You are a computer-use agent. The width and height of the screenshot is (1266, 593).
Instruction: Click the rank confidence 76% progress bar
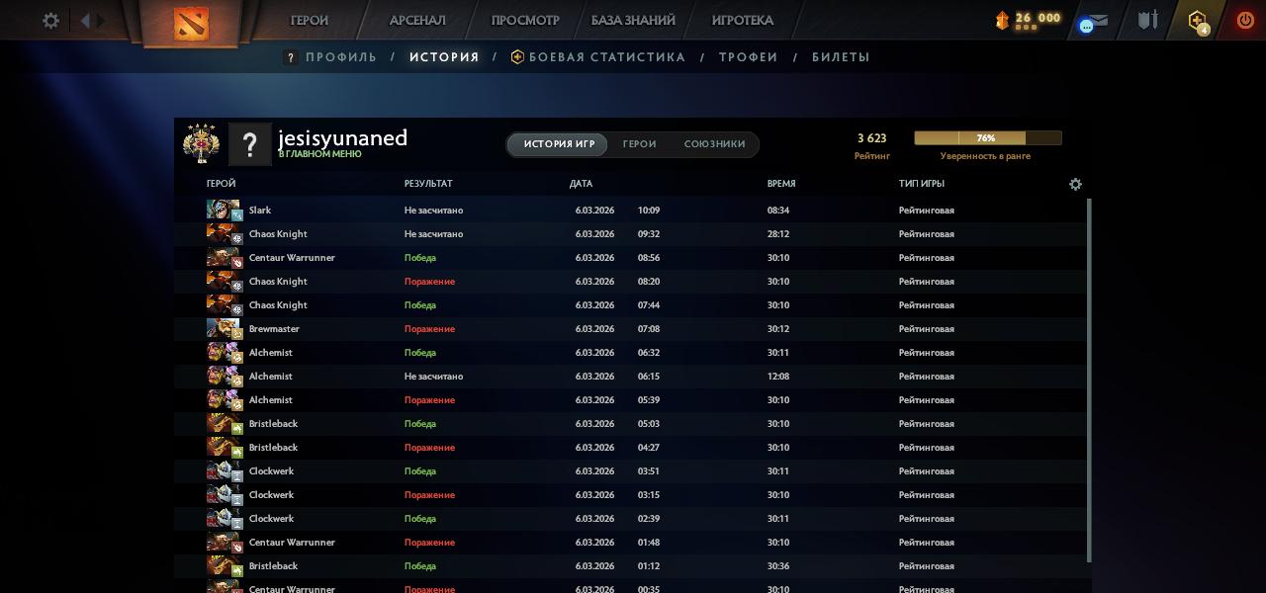tap(987, 138)
